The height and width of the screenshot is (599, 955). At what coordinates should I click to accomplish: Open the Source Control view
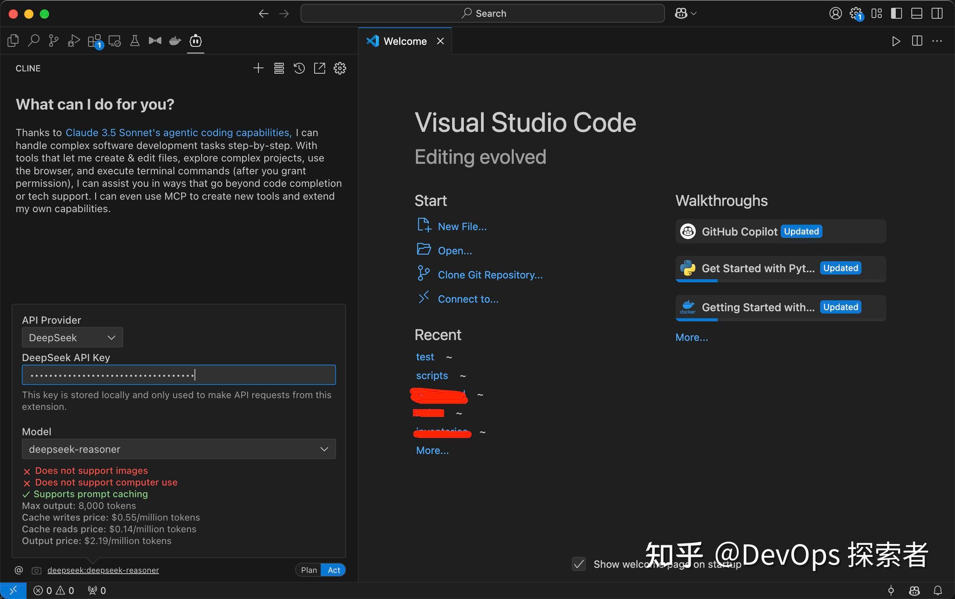pyautogui.click(x=53, y=41)
